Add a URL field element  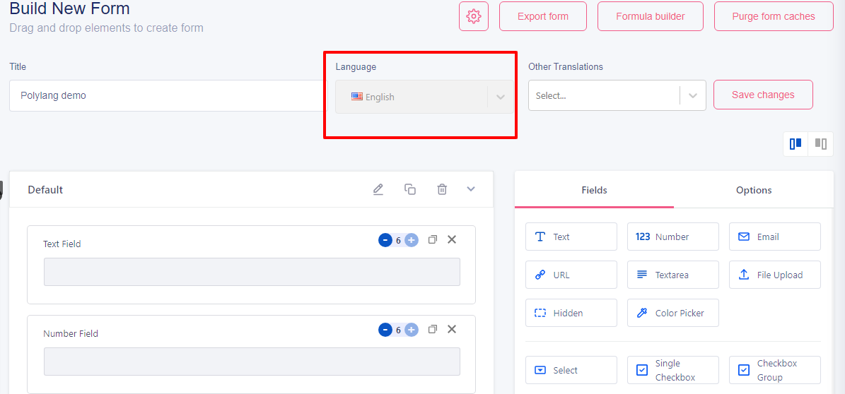[571, 275]
